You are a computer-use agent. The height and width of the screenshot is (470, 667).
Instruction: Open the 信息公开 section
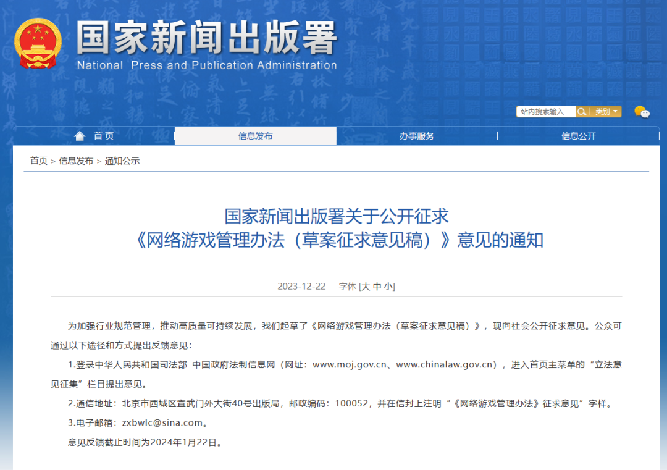click(579, 135)
